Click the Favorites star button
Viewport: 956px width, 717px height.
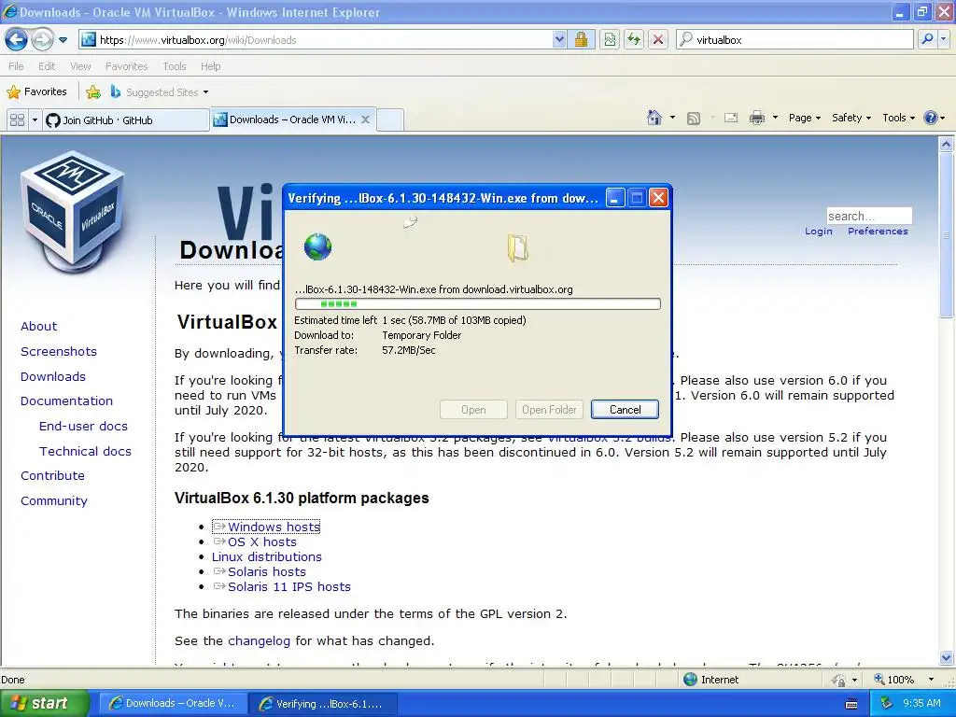(x=37, y=92)
